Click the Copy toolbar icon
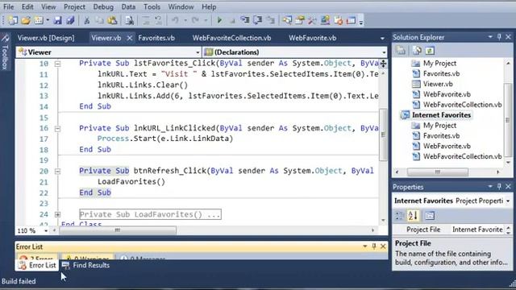 click(99, 20)
